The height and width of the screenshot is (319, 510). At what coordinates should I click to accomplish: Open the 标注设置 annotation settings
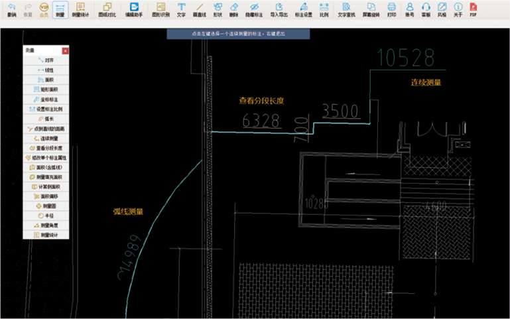(x=303, y=9)
